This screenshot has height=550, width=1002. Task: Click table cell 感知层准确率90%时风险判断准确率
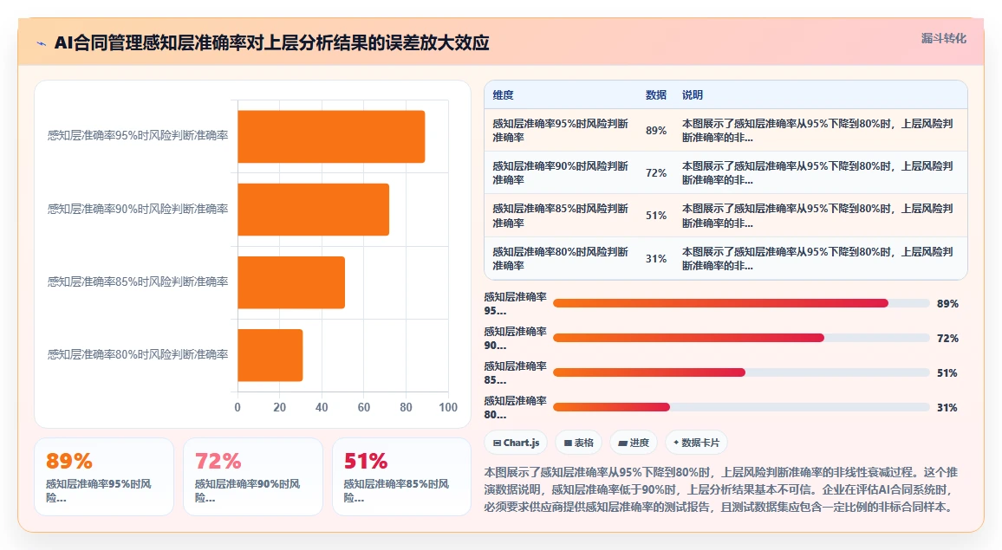click(561, 173)
